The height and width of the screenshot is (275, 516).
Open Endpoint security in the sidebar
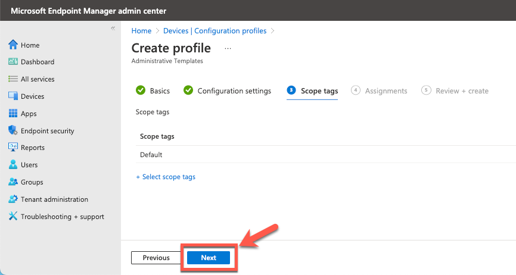pyautogui.click(x=48, y=131)
